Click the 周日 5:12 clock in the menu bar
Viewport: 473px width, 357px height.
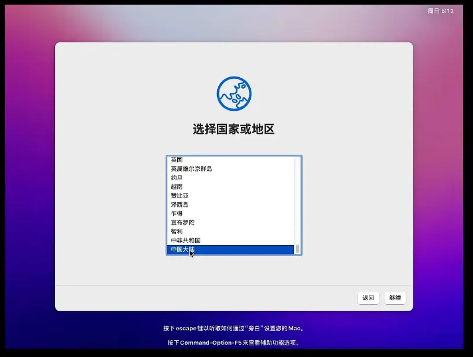pyautogui.click(x=441, y=11)
